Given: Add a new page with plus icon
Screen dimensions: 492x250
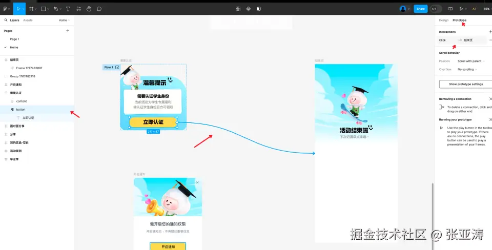Looking at the screenshot, I should (68, 31).
